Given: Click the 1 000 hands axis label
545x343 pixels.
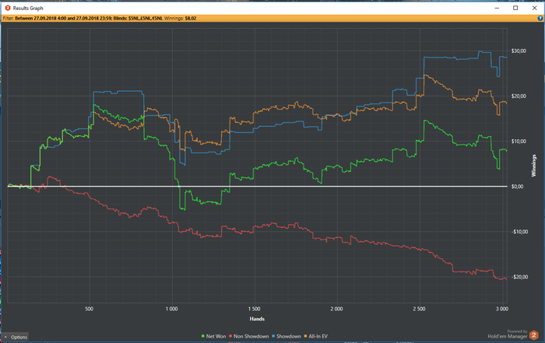Looking at the screenshot, I should (x=172, y=309).
